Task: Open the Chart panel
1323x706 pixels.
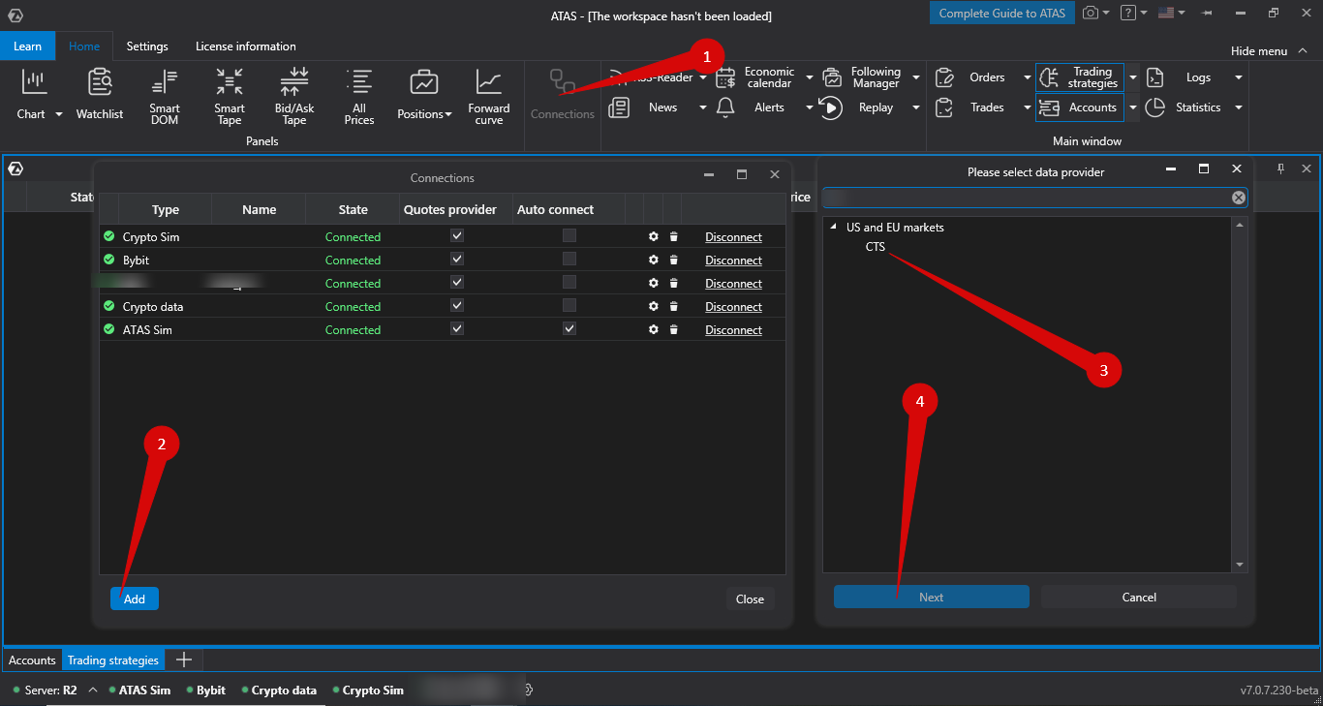Action: [35, 95]
